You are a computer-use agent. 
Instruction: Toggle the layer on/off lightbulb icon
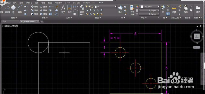[x=87, y=7]
